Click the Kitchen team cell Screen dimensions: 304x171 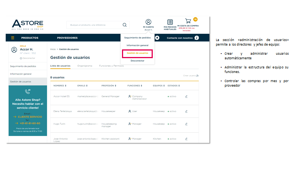point(157,139)
